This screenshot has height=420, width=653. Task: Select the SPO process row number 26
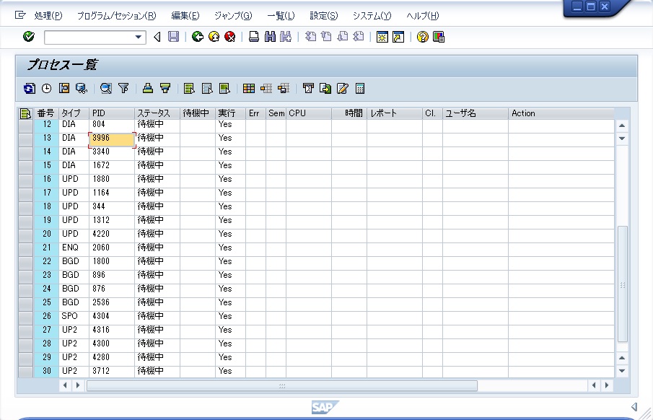(x=27, y=315)
